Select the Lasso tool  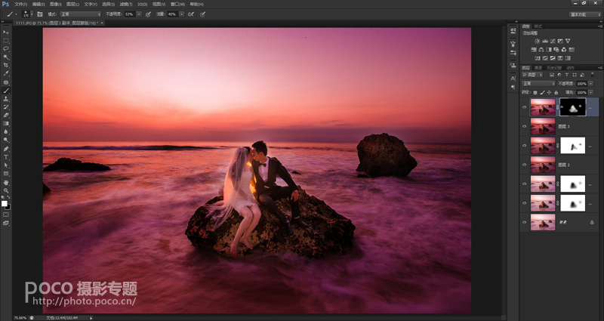(6, 49)
